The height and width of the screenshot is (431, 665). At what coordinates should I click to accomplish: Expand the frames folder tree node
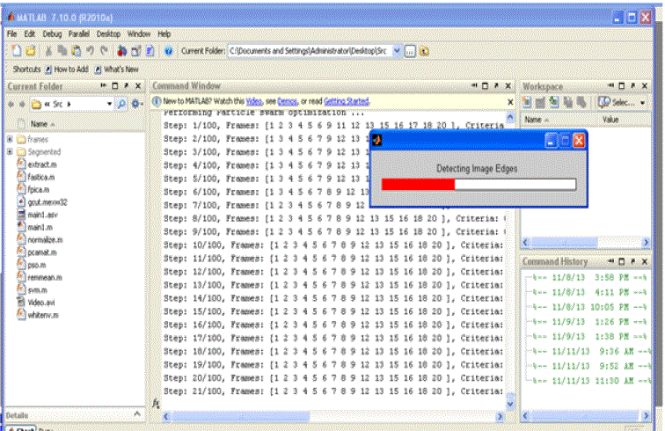pyautogui.click(x=10, y=139)
